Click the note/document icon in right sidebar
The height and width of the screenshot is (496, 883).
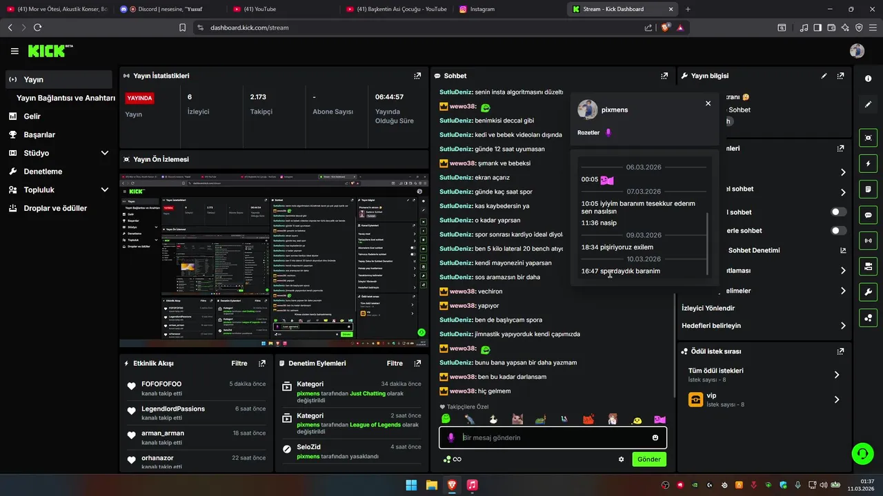868,189
